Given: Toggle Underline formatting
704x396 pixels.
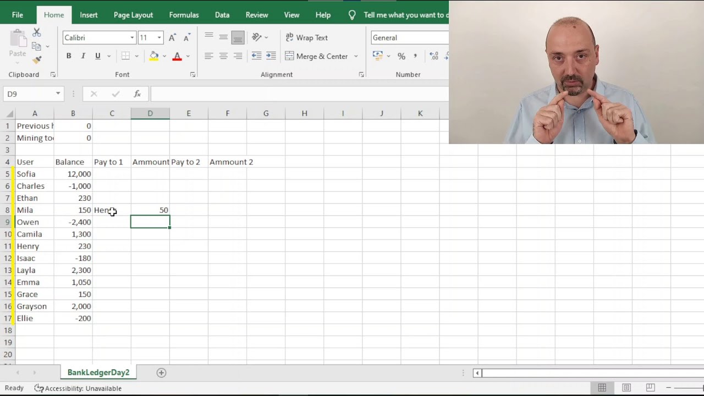Looking at the screenshot, I should coord(98,56).
